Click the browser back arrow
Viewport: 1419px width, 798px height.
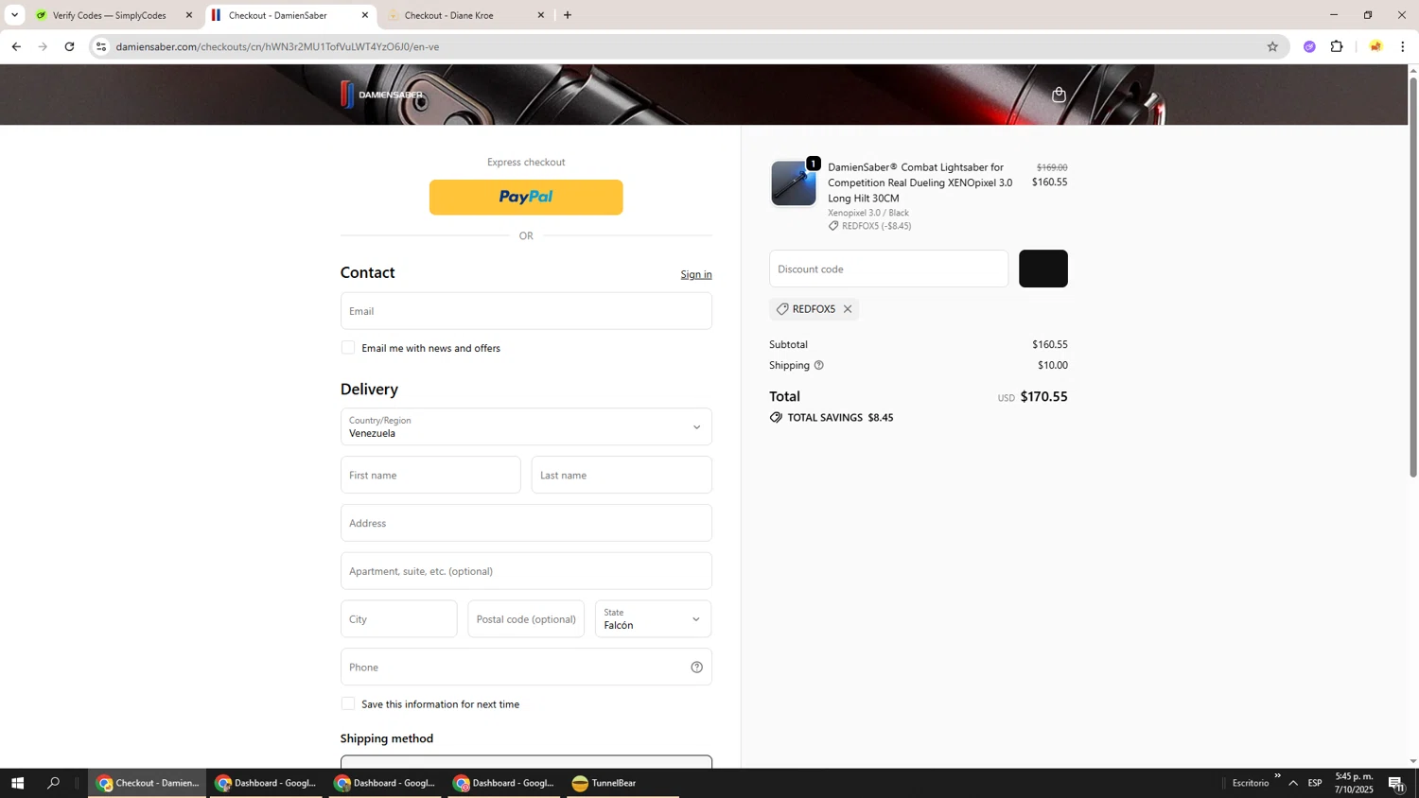point(16,46)
